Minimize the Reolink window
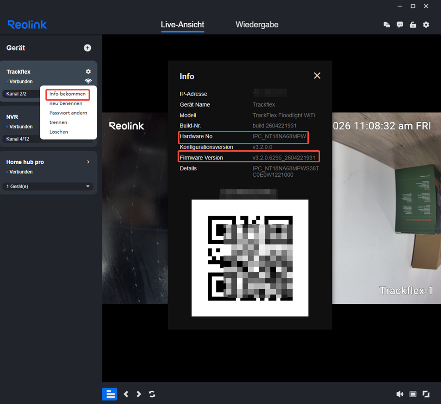 coord(400,6)
